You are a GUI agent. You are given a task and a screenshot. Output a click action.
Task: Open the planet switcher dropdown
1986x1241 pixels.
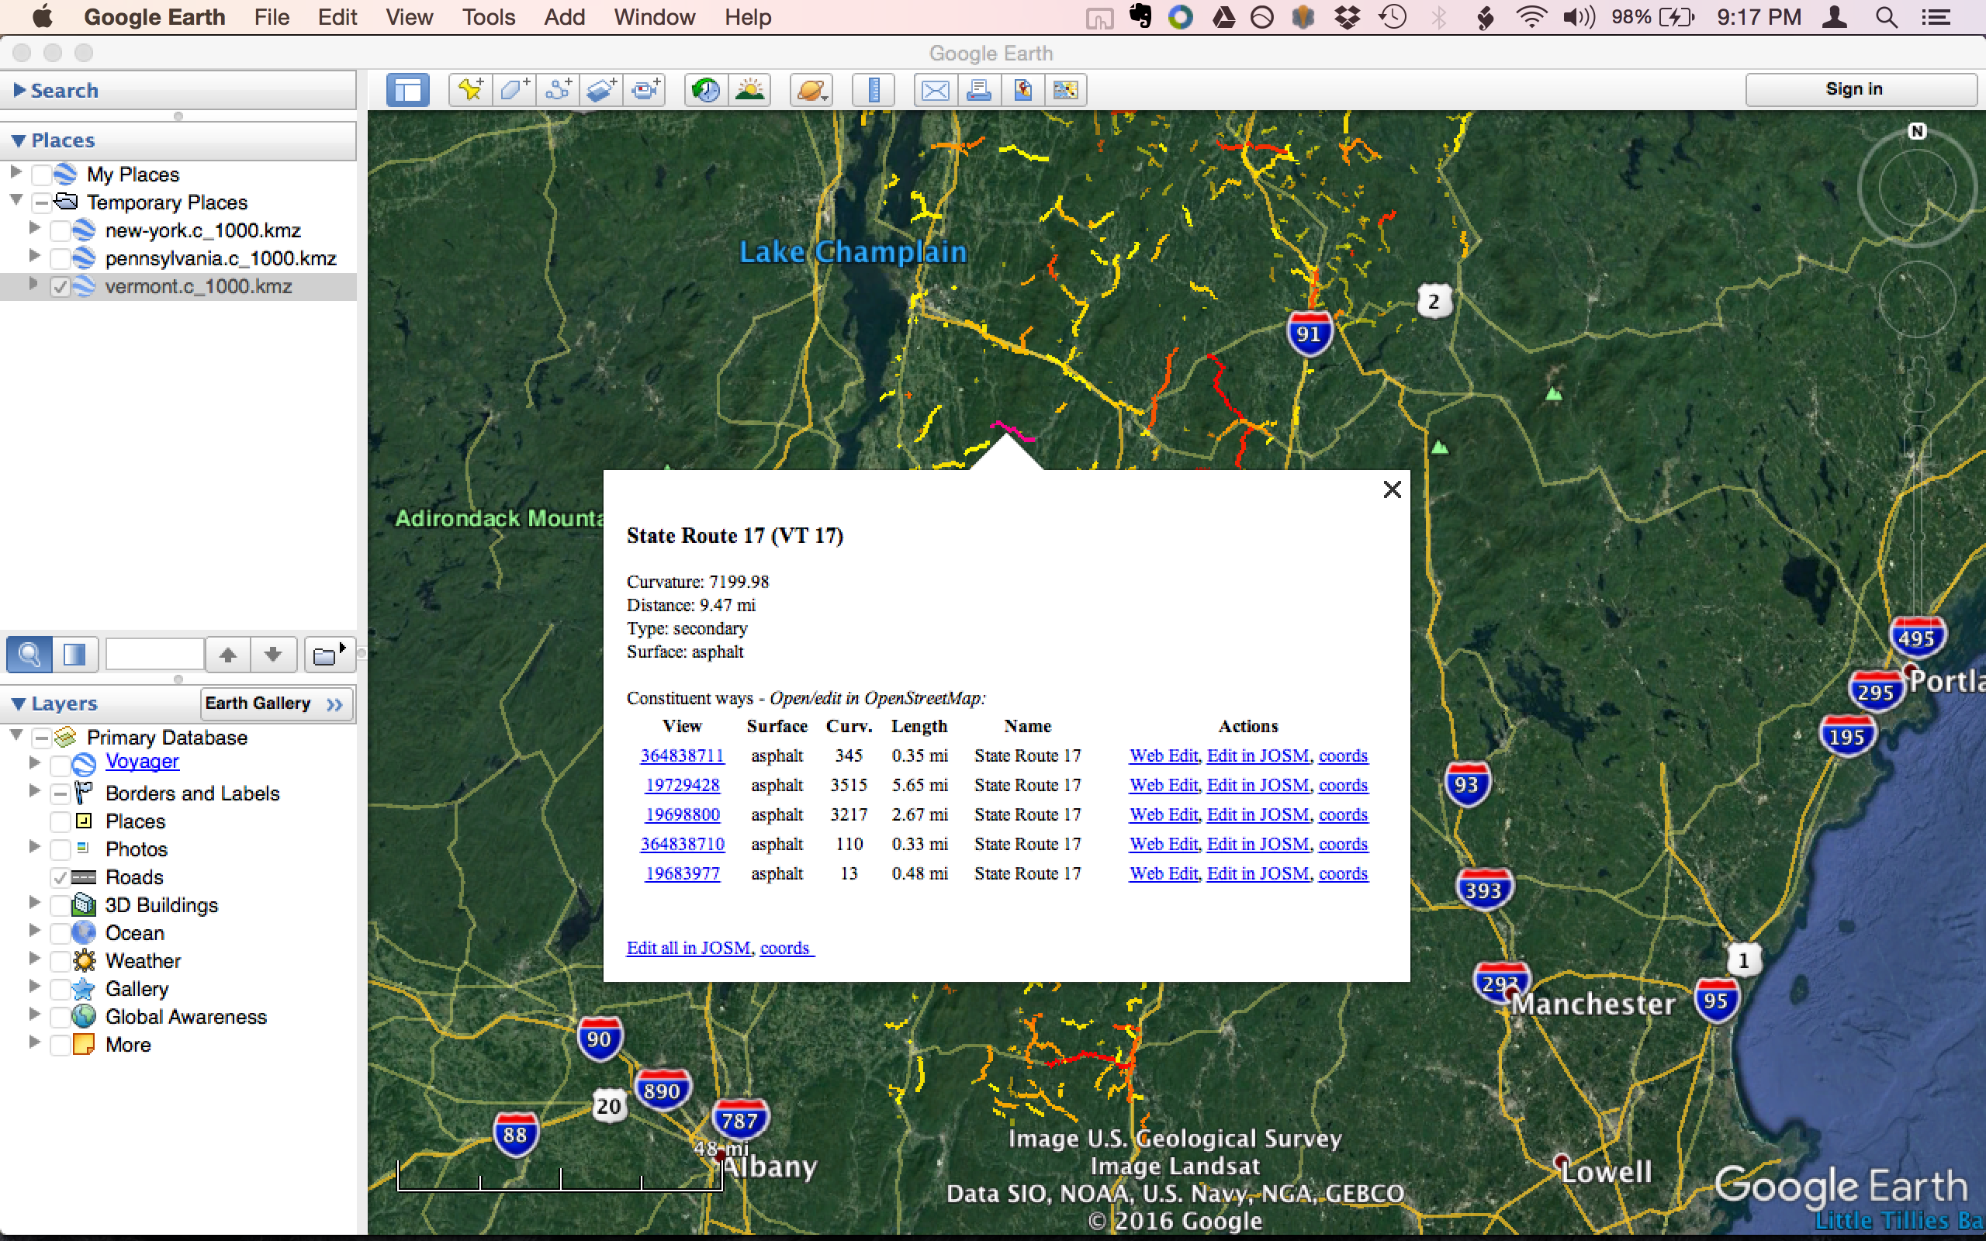(811, 89)
